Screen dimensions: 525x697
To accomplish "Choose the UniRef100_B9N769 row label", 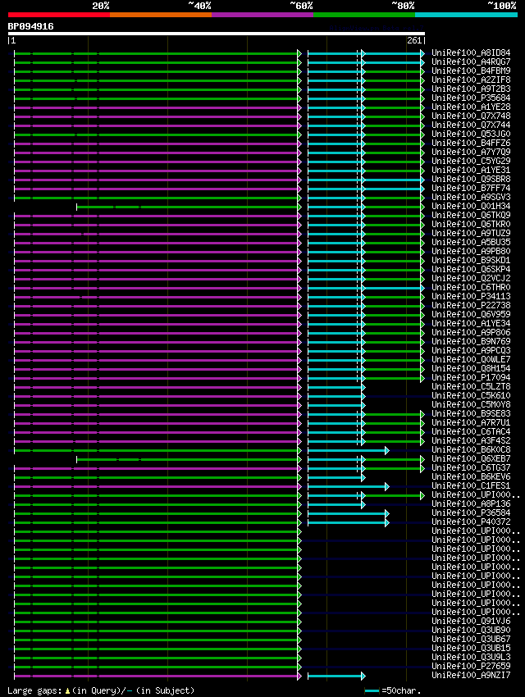I will click(x=471, y=341).
